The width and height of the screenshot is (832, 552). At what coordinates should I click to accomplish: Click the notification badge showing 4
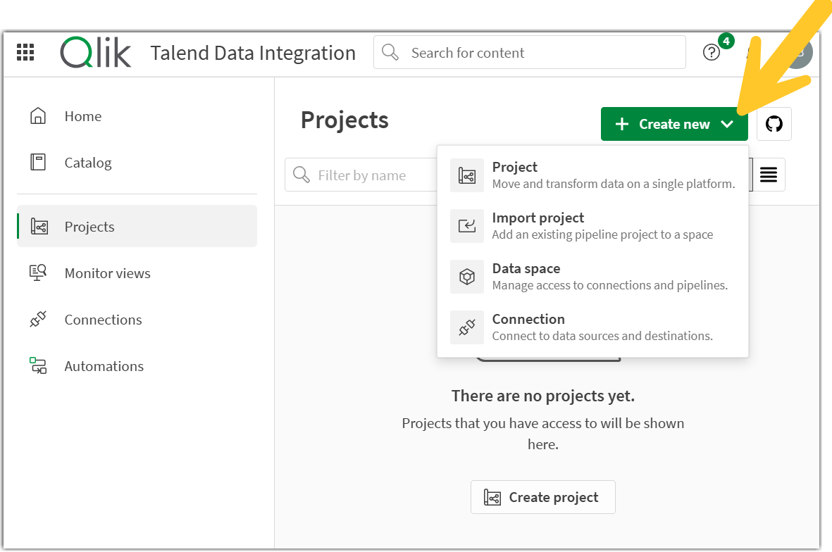click(726, 41)
